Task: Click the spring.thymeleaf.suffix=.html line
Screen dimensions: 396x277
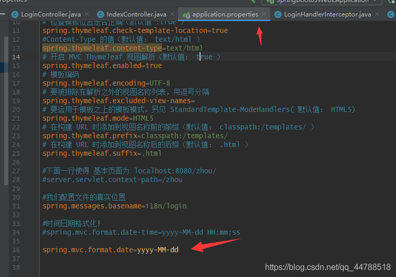Action: click(x=102, y=153)
